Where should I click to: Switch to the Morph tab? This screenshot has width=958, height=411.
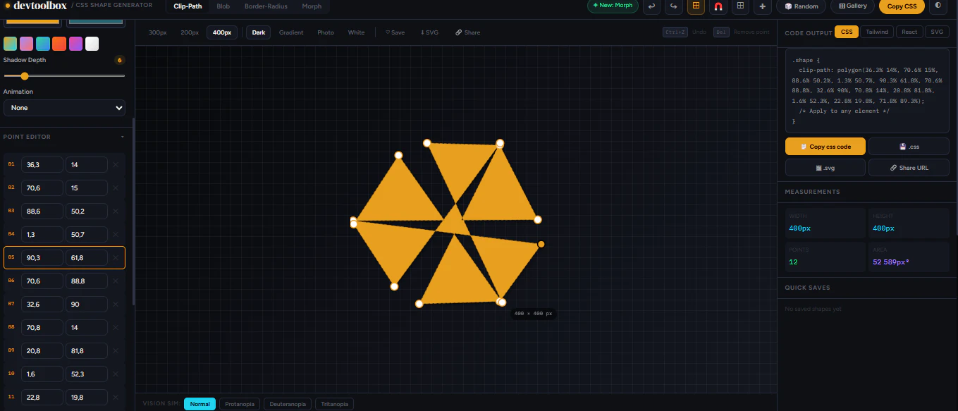[x=312, y=6]
